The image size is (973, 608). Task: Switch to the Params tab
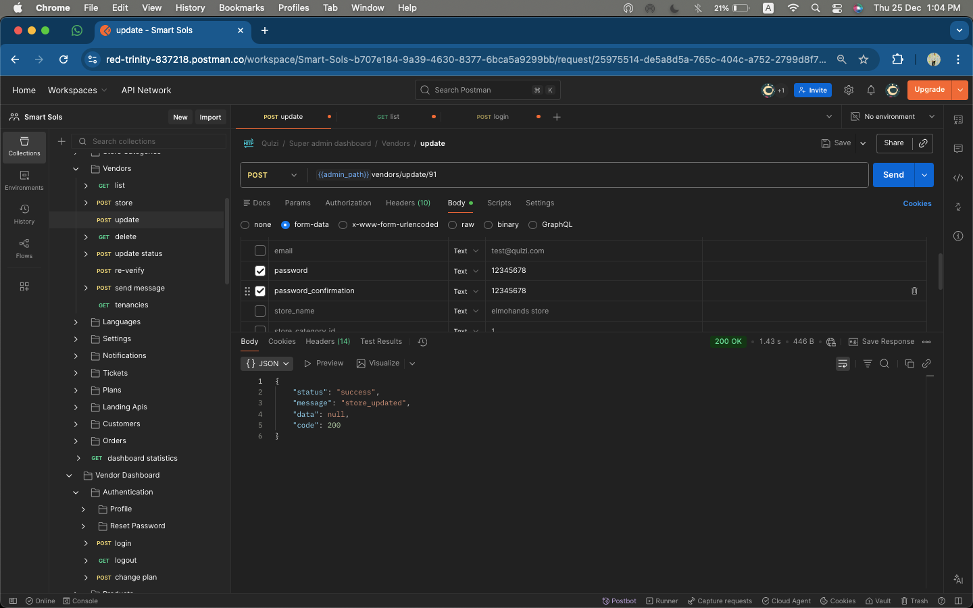click(297, 203)
